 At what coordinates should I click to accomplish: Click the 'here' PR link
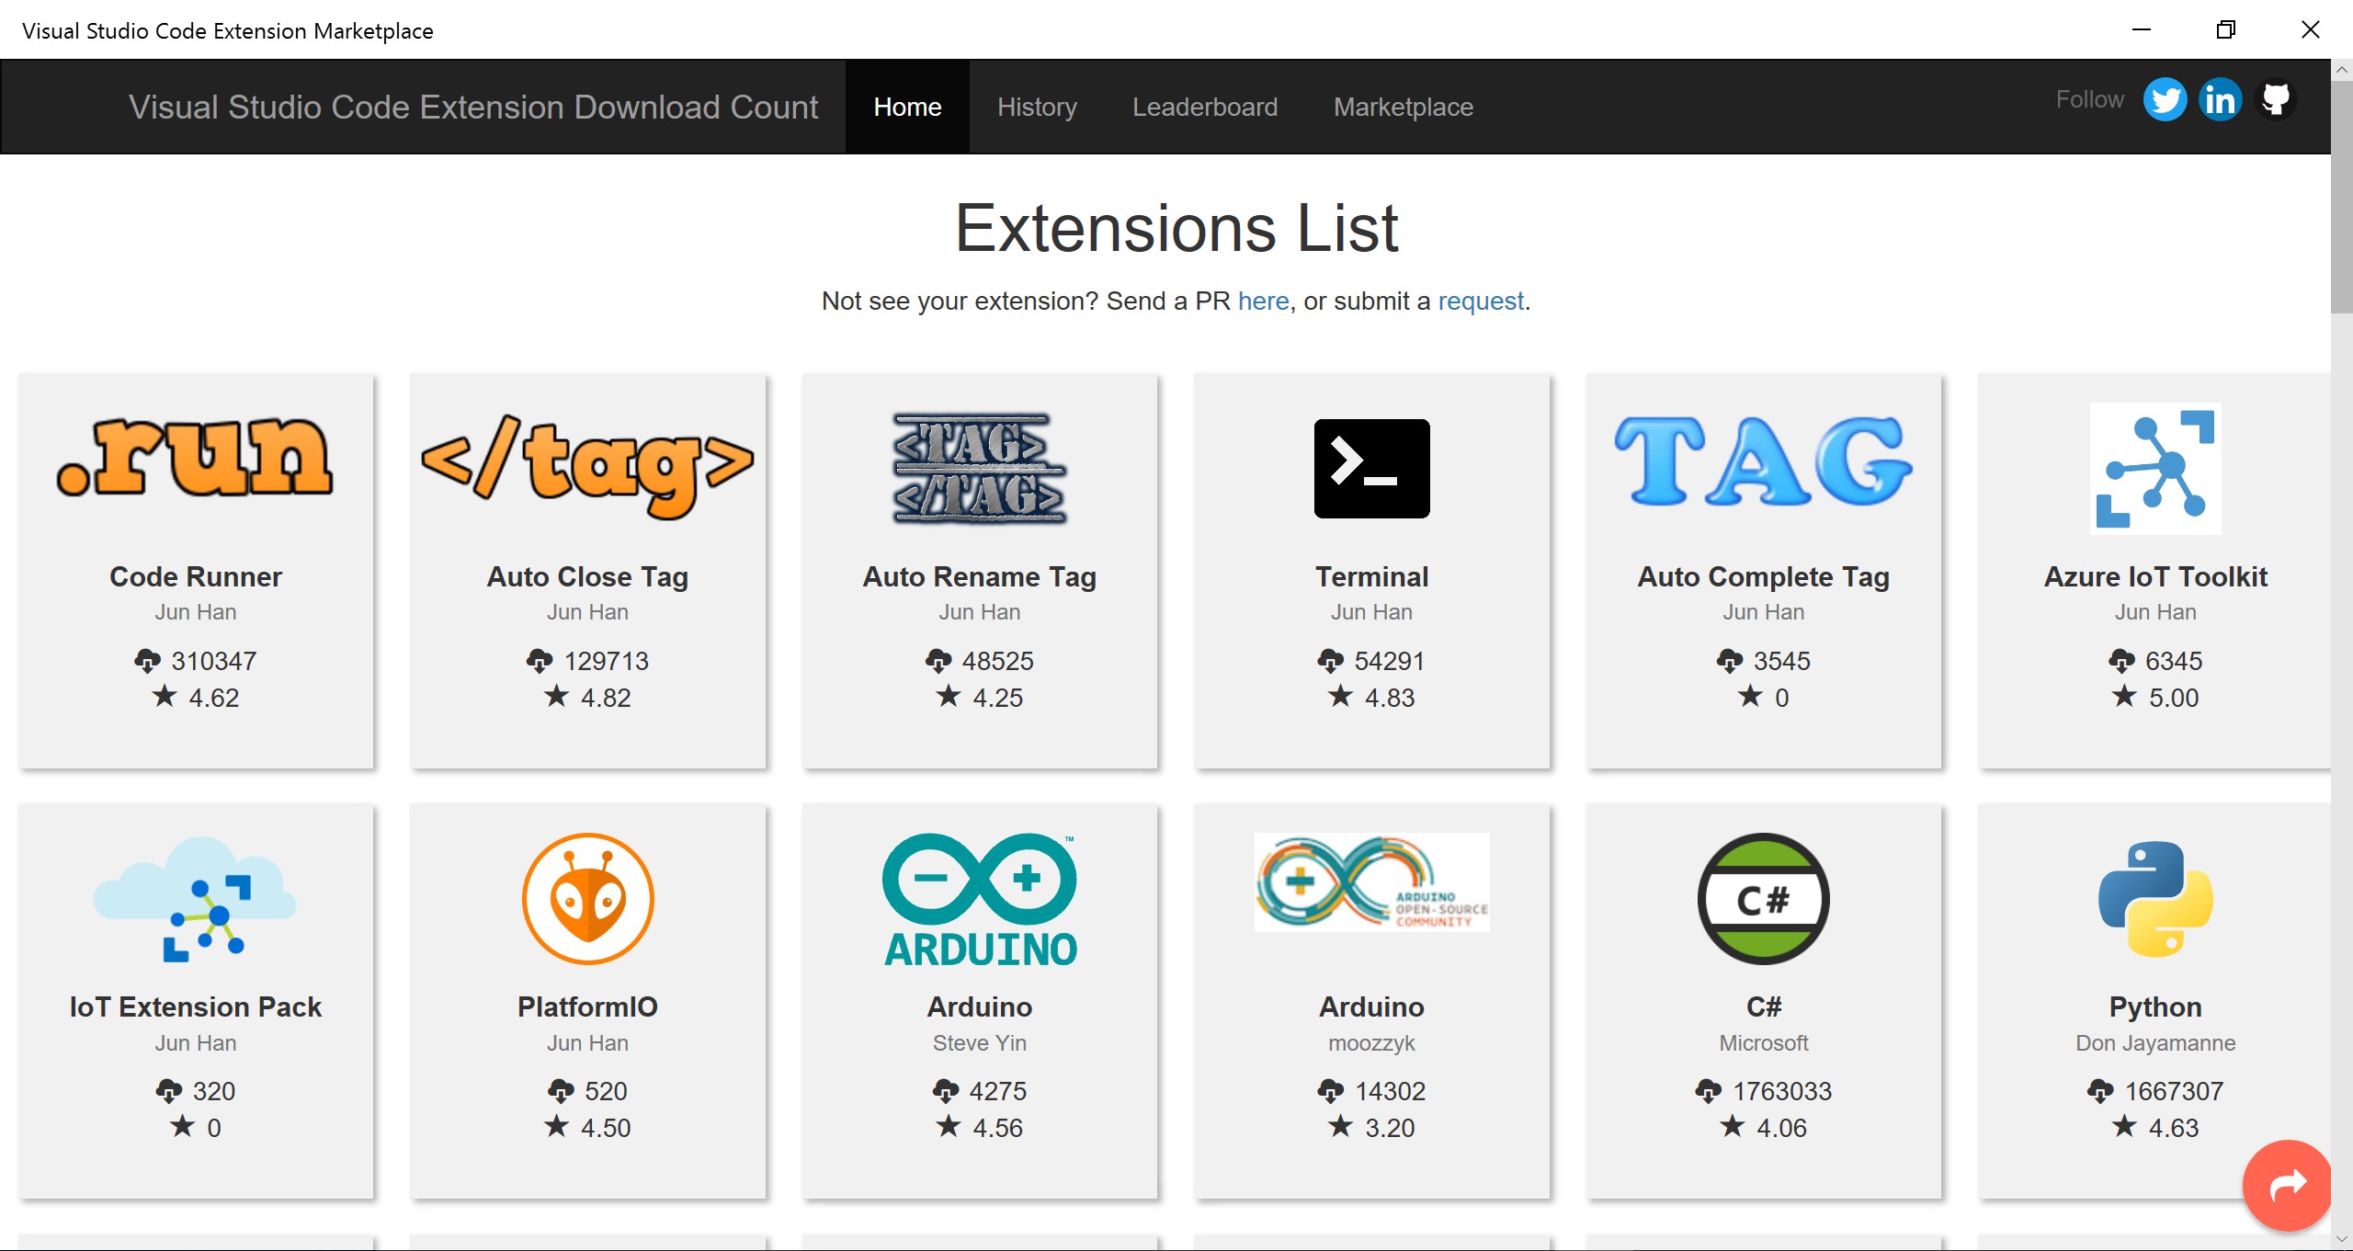click(1263, 301)
